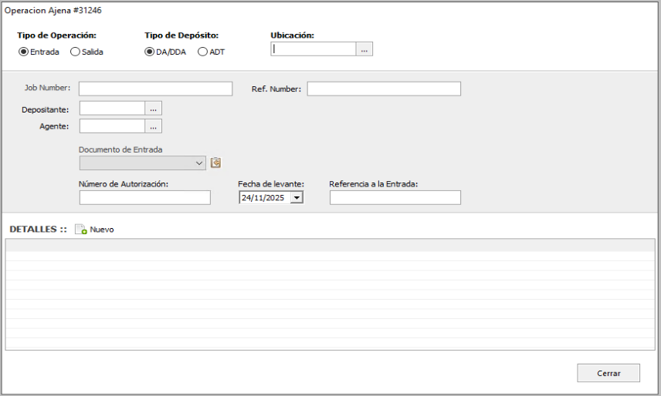Click the Ubicación text box

tap(313, 49)
